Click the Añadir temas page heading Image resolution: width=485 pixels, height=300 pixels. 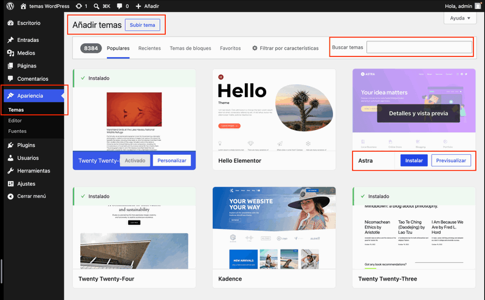click(x=97, y=25)
